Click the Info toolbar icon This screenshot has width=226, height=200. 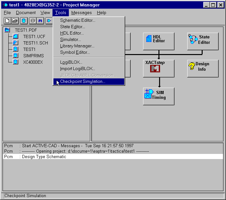pos(33,21)
